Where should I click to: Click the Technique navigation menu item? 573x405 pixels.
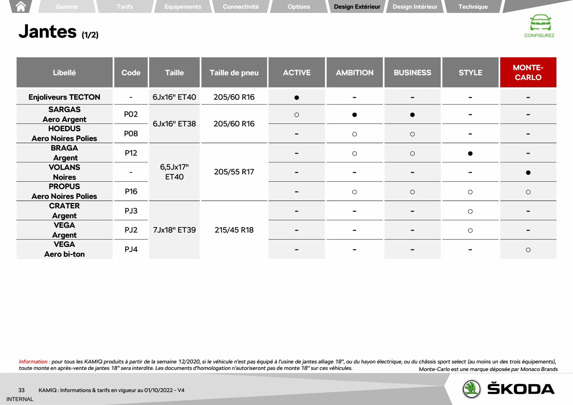pos(471,6)
